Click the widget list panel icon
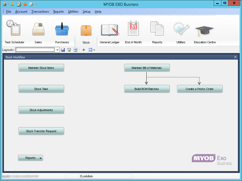 (90, 50)
